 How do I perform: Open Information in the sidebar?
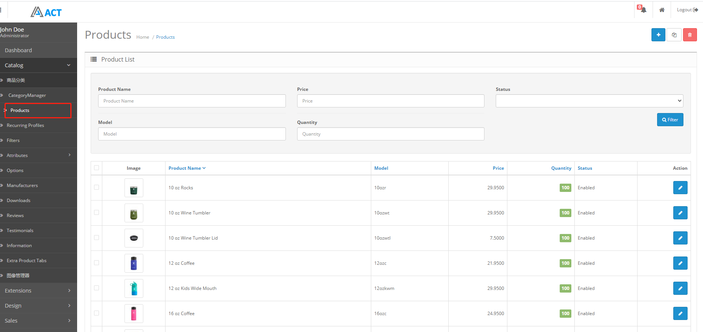click(38, 246)
